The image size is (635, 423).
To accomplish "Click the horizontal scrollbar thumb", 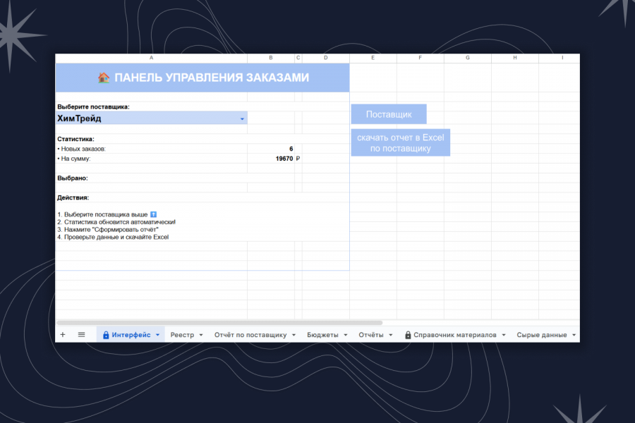I will pyautogui.click(x=219, y=323).
